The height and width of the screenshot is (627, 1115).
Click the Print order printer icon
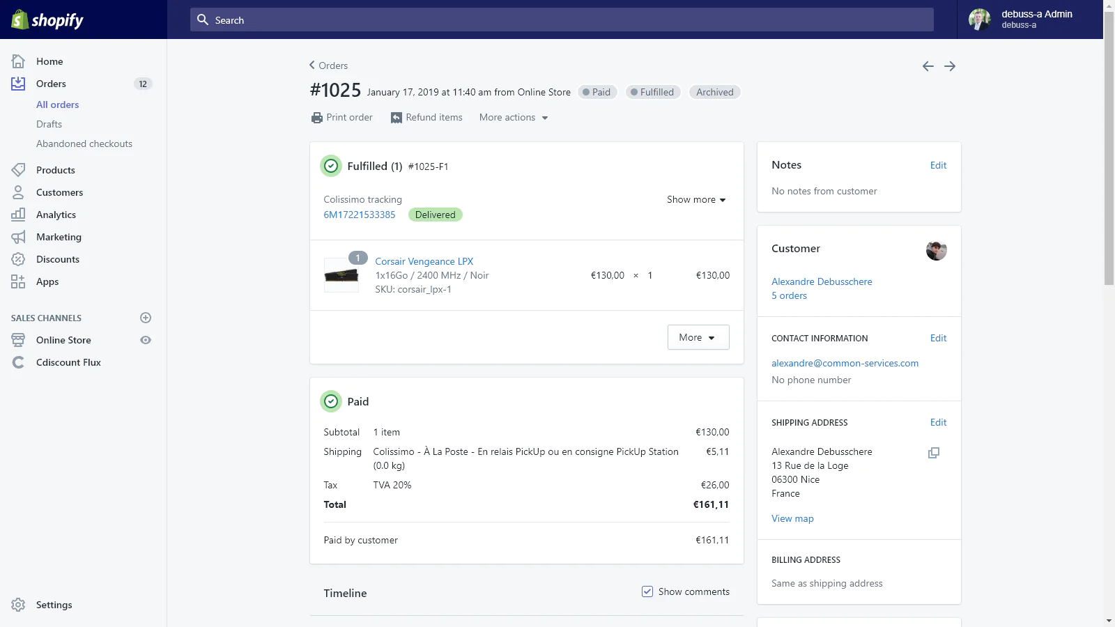(x=317, y=118)
